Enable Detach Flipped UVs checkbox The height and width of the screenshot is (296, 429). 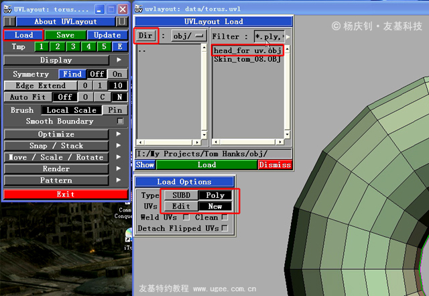coord(225,228)
